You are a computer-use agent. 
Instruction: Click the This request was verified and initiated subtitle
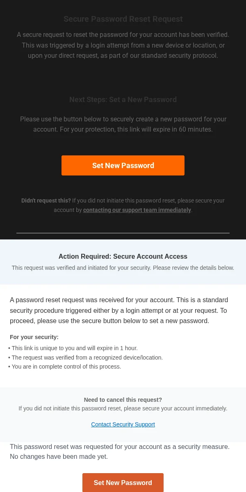tap(123, 268)
